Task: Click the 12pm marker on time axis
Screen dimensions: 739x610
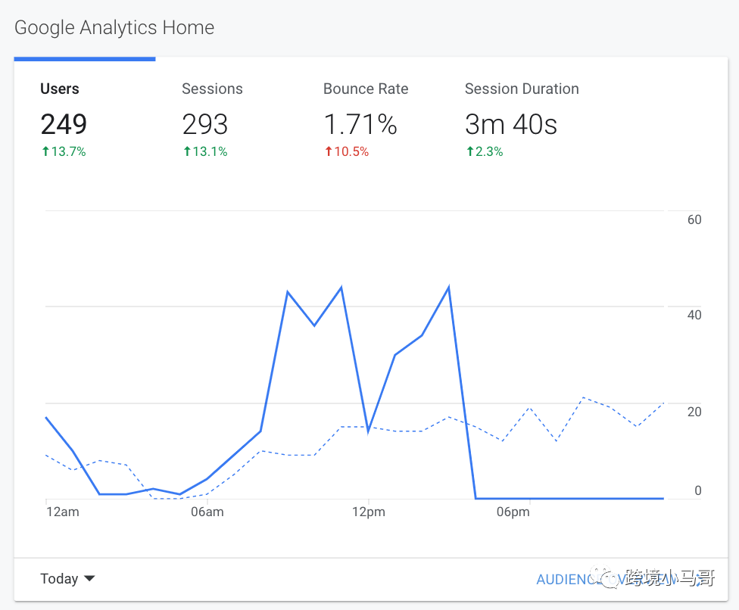Action: click(369, 512)
